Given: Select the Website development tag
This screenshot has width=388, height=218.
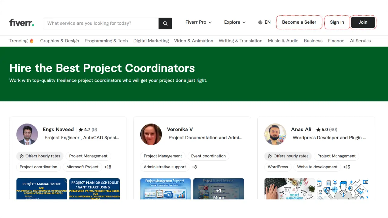Looking at the screenshot, I should coord(317,167).
